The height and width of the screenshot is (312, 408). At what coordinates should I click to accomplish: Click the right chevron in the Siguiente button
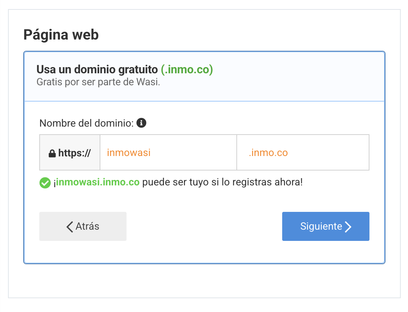(348, 227)
